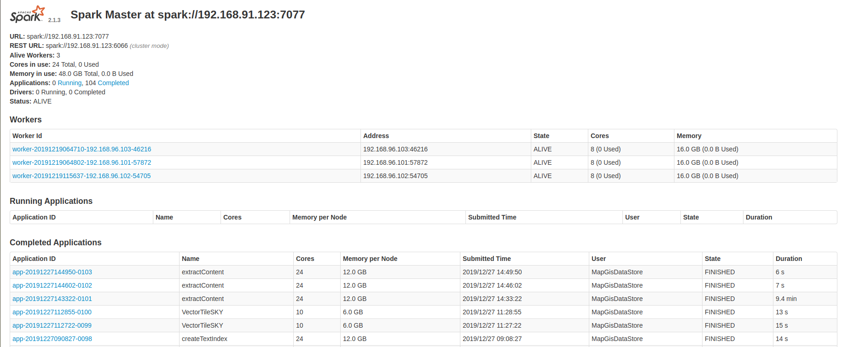
Task: Click the Memory in use summary line
Action: coord(71,74)
